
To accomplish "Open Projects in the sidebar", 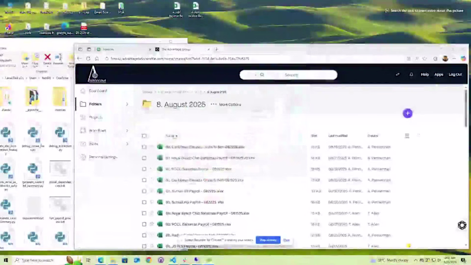I will pos(96,117).
